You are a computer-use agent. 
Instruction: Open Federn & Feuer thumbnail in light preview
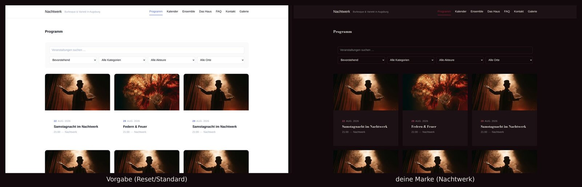click(147, 92)
